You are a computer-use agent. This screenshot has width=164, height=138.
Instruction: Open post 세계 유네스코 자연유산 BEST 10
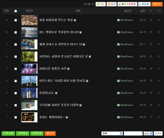click(x=61, y=44)
